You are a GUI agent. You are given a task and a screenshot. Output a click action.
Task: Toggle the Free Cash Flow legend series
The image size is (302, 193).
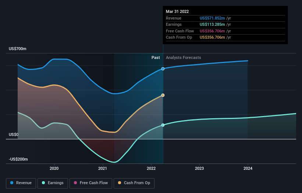(91, 183)
